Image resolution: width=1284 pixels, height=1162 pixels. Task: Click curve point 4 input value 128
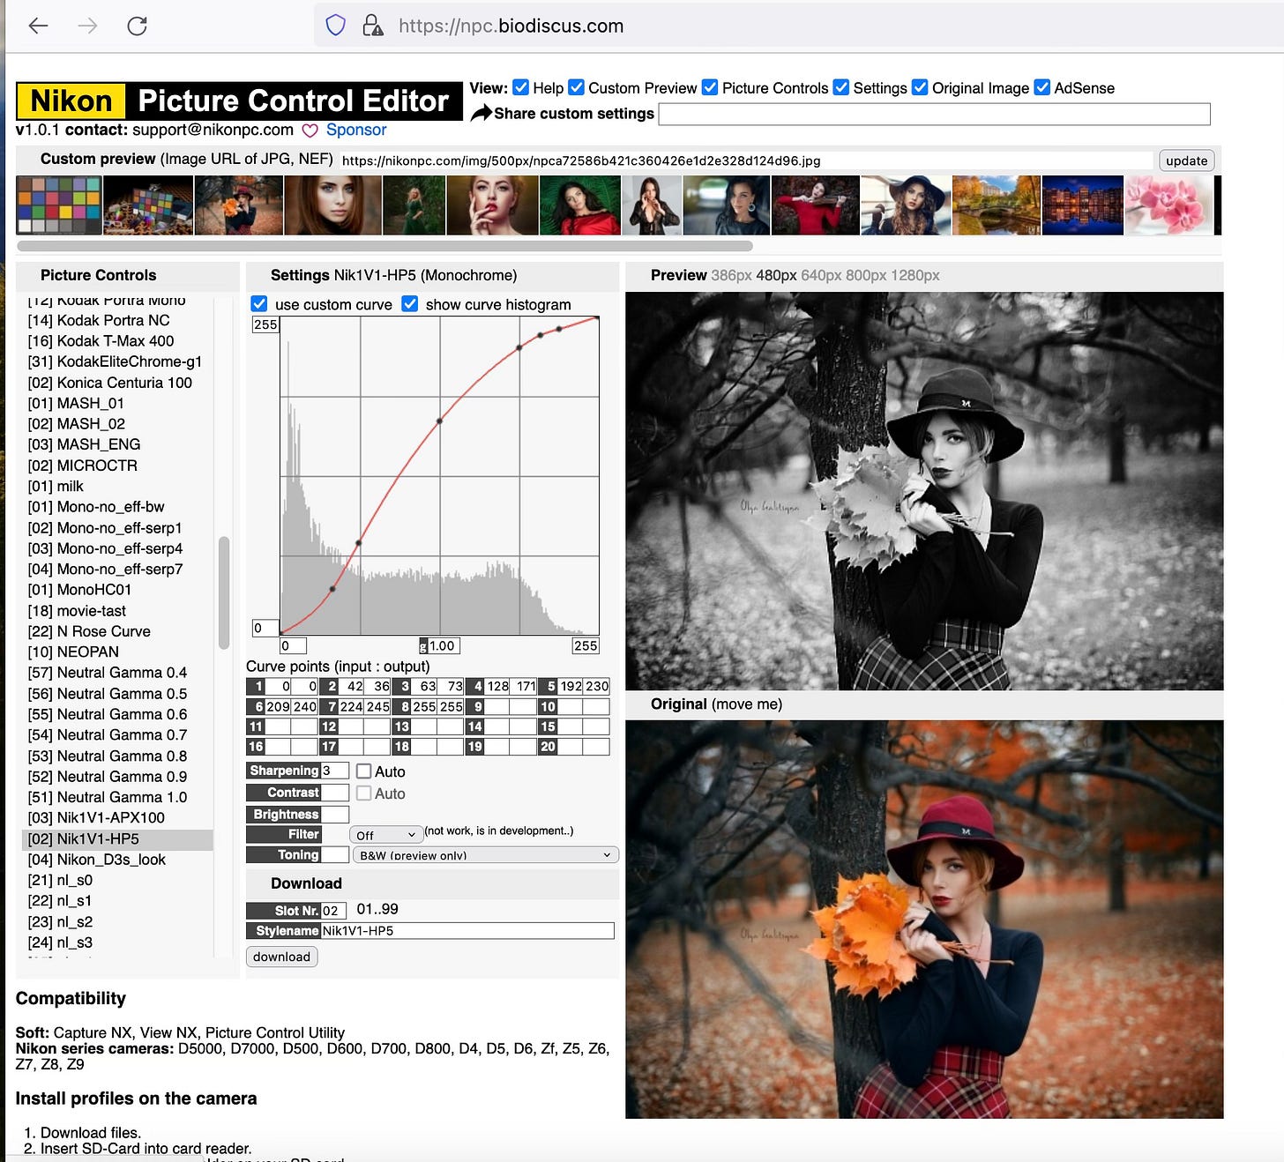(498, 686)
